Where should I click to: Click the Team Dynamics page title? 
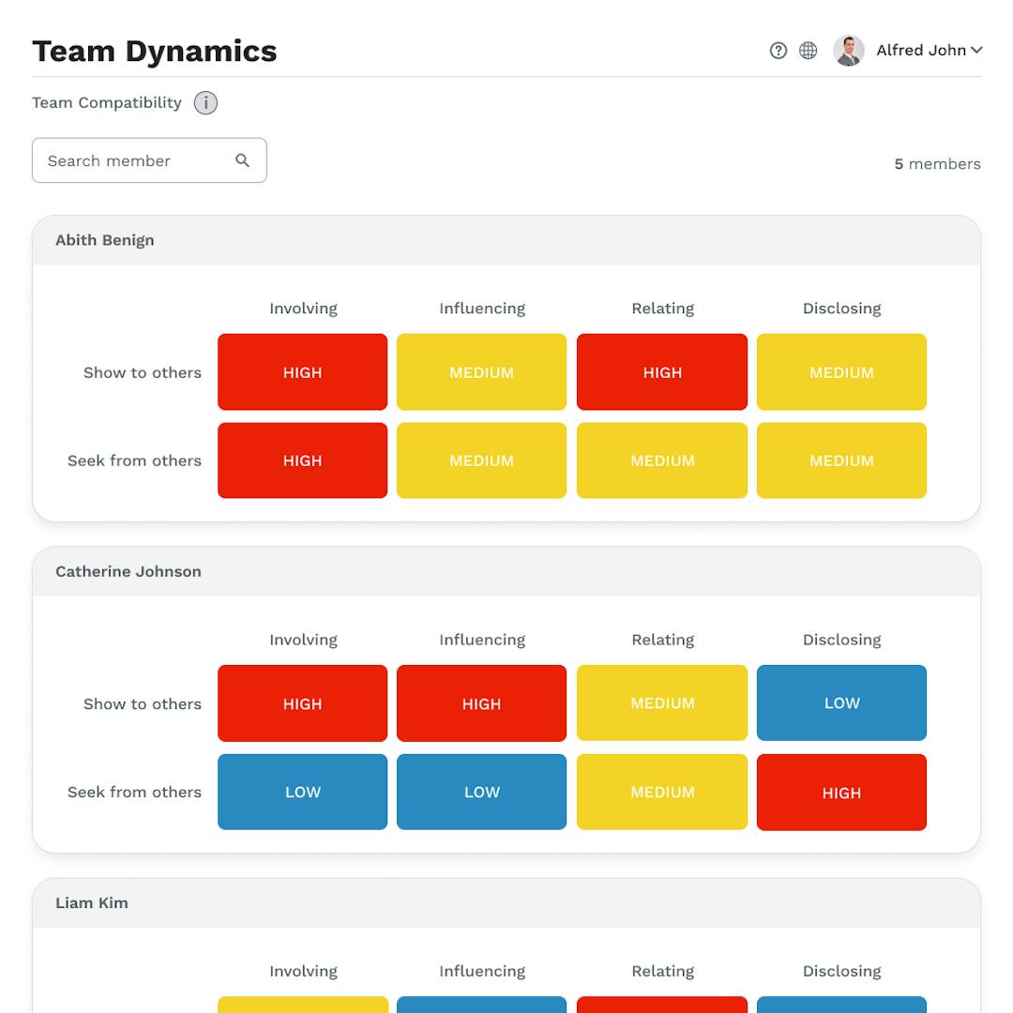[x=155, y=51]
